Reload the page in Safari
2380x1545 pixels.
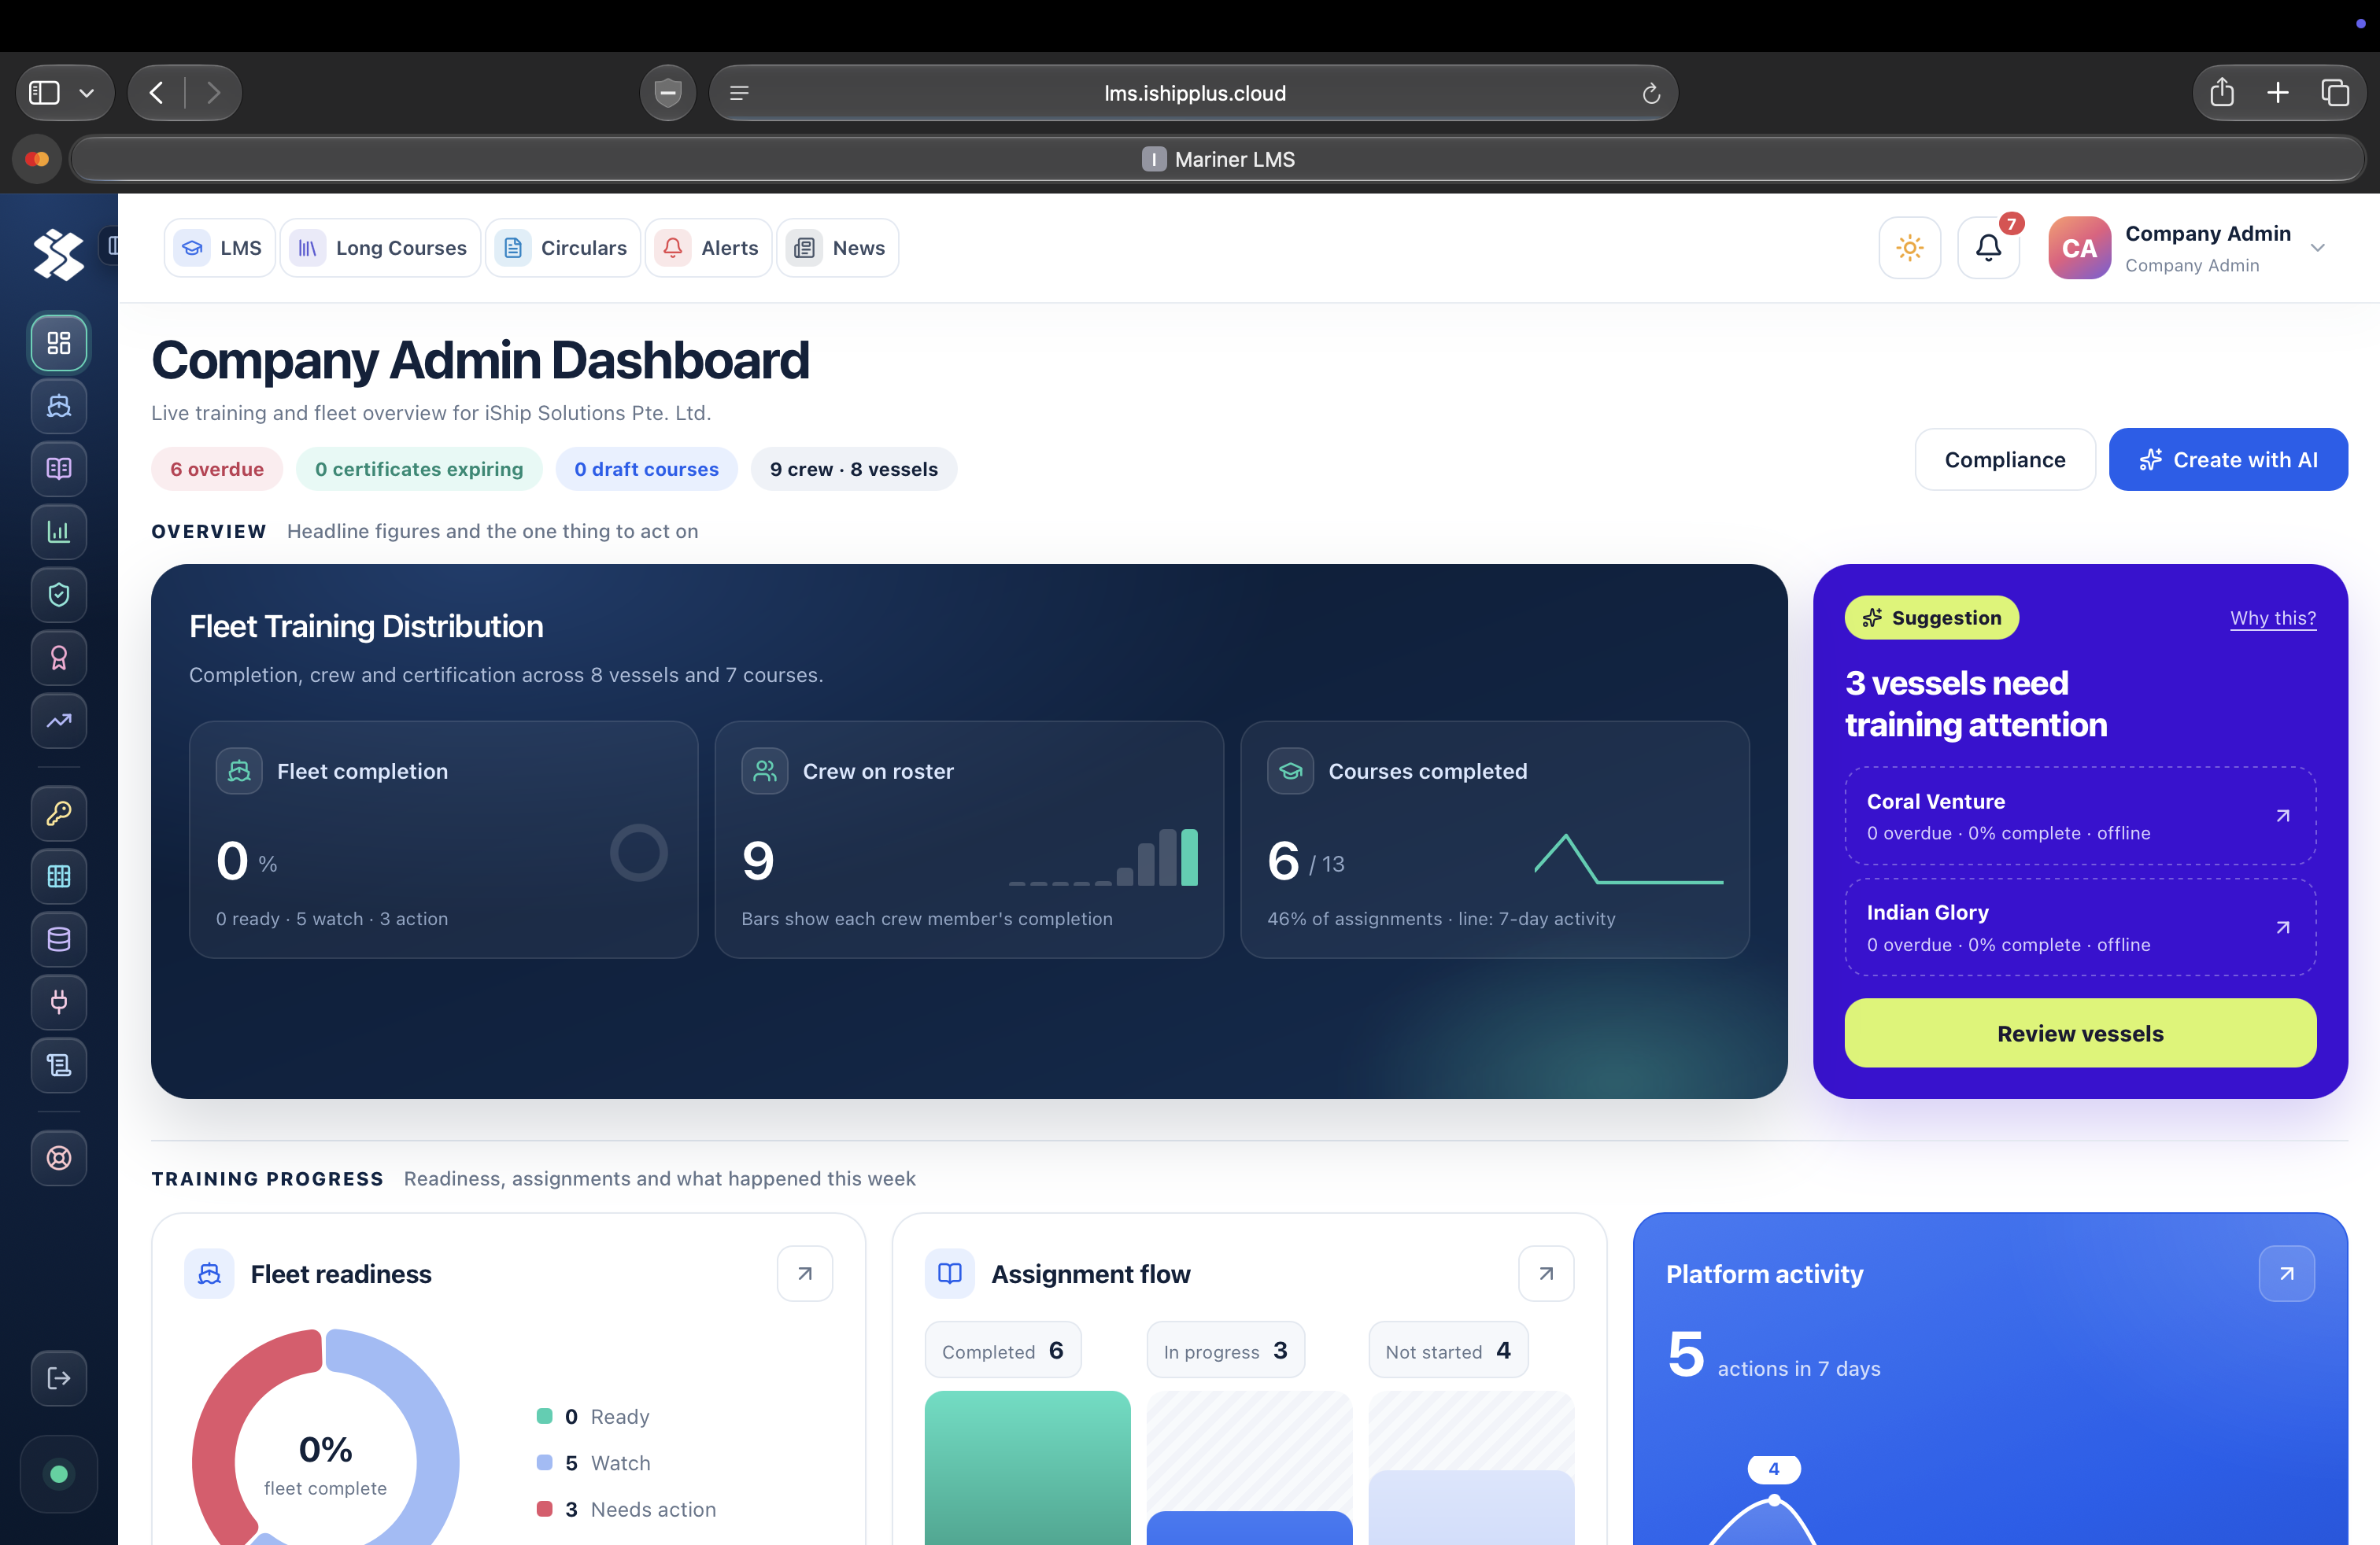click(x=1651, y=93)
